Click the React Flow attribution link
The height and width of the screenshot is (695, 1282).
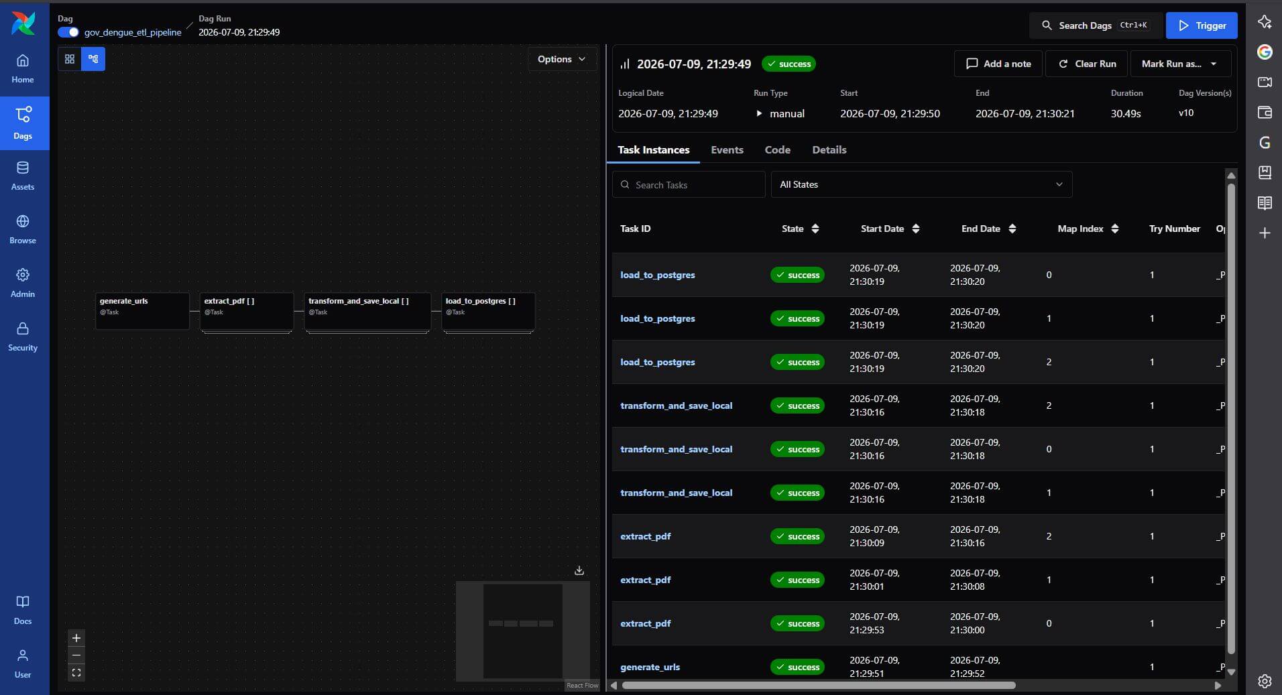582,685
